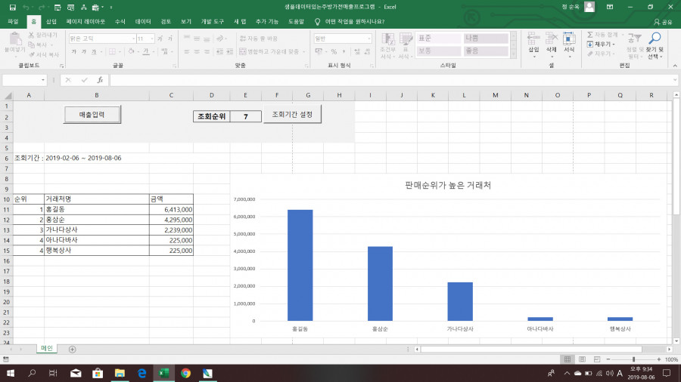Click the Orientation text angle icon
Screen dimensions: 681x382
220,39
